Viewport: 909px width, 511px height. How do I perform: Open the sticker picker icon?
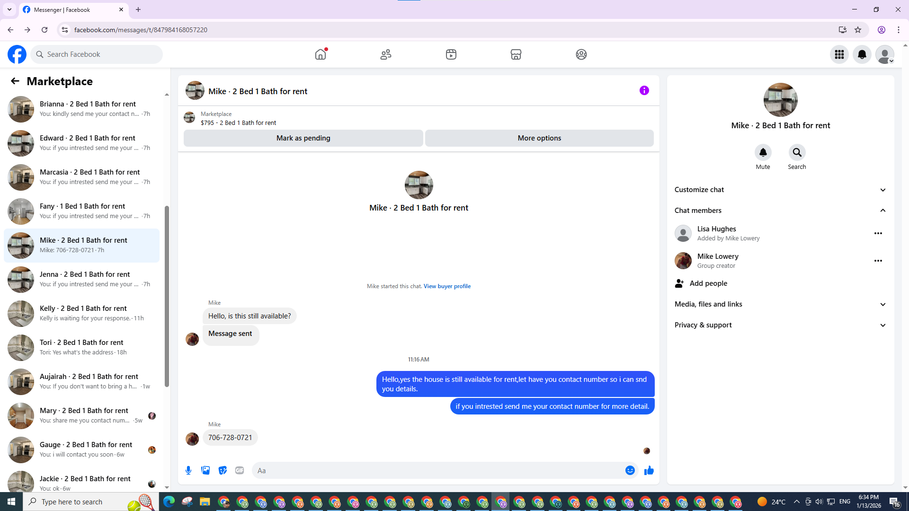pyautogui.click(x=223, y=470)
